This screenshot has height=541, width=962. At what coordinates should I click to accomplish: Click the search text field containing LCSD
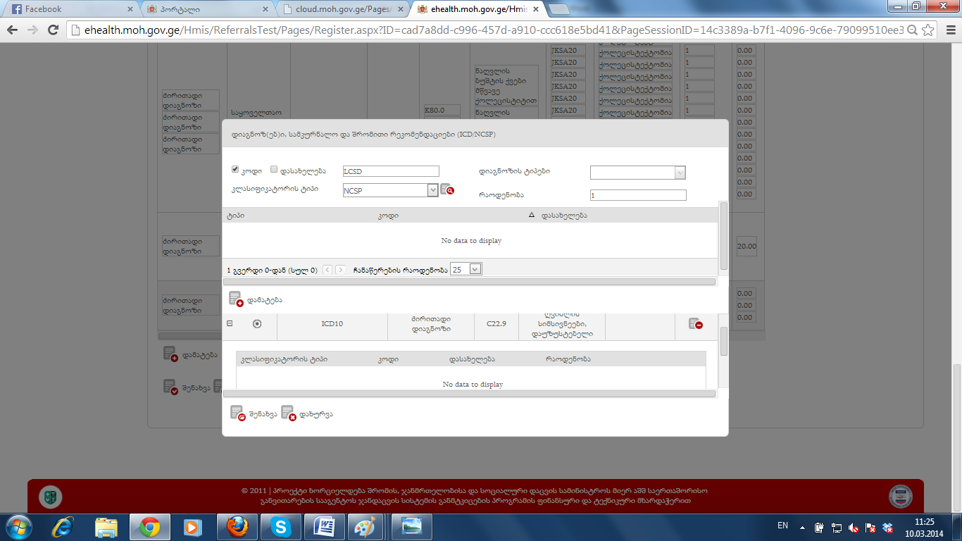[390, 171]
